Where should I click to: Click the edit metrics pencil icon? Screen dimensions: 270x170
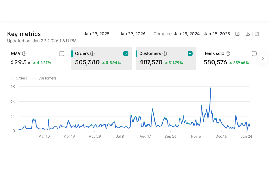pos(237,34)
